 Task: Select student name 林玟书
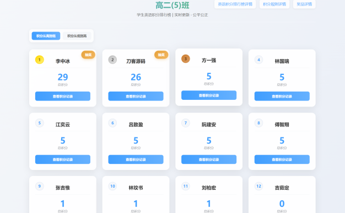pos(136,188)
